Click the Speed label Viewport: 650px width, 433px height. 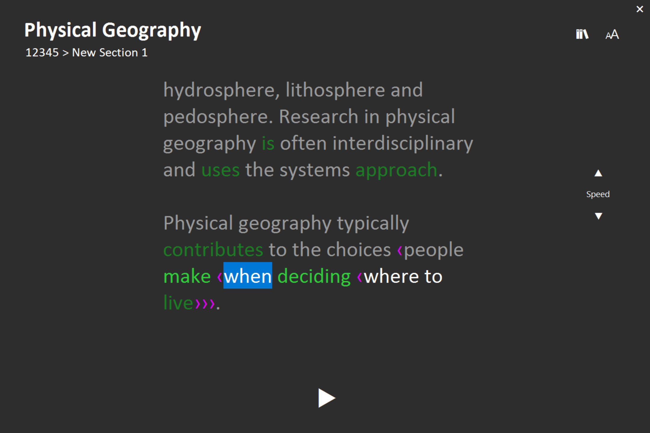pyautogui.click(x=598, y=194)
